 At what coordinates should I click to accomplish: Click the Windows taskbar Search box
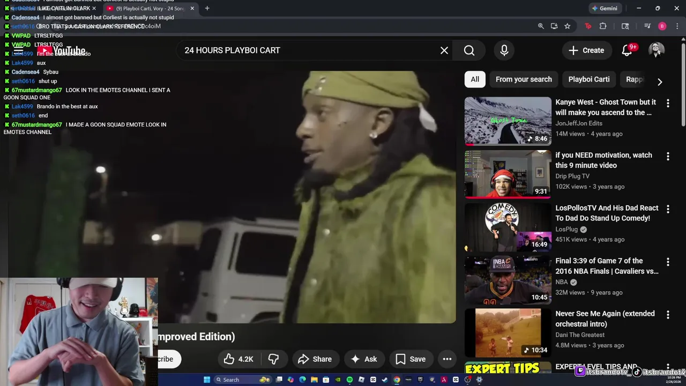(243, 380)
